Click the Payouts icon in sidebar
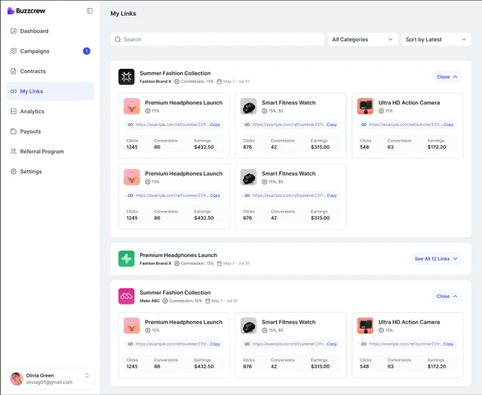 pyautogui.click(x=14, y=131)
